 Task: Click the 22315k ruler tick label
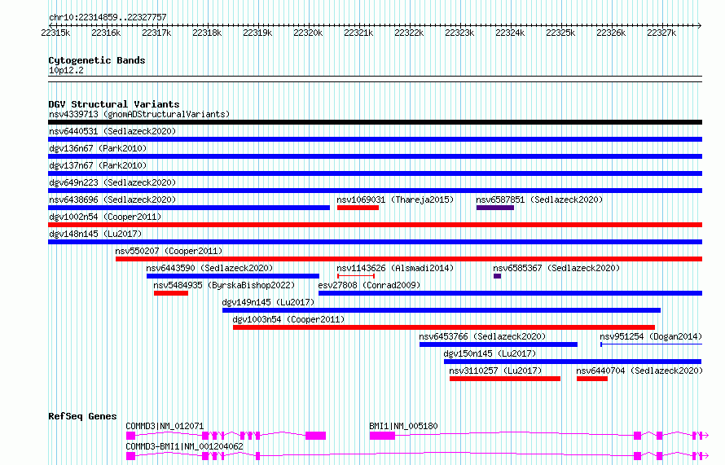(x=55, y=33)
